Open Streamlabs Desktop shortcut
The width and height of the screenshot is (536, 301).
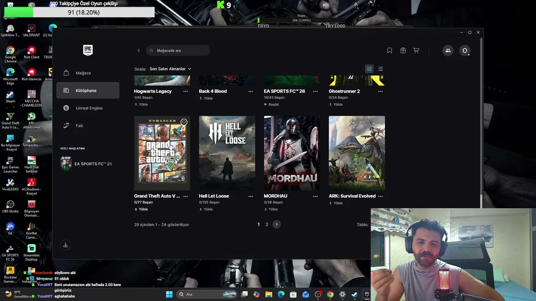pyautogui.click(x=31, y=253)
